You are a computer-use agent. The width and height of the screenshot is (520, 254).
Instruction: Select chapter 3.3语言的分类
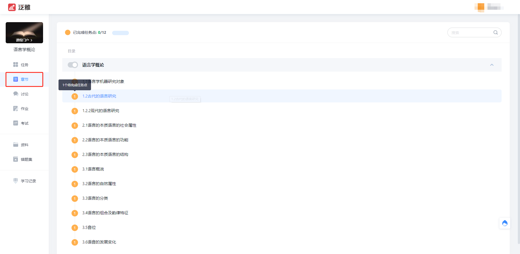pos(95,198)
